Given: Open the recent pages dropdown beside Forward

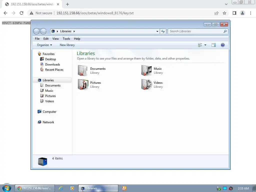Looking at the screenshot, I should 48,31.
